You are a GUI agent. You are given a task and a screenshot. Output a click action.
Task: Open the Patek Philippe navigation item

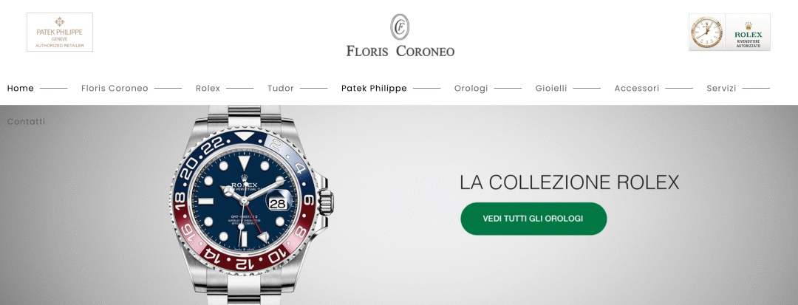coord(374,88)
